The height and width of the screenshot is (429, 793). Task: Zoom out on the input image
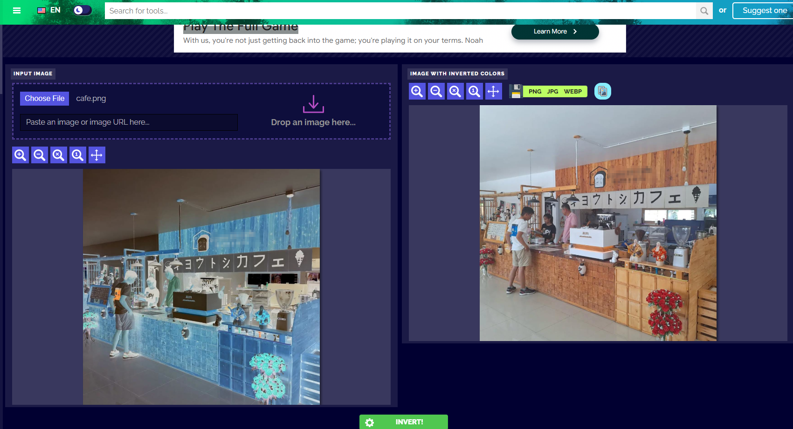[40, 155]
